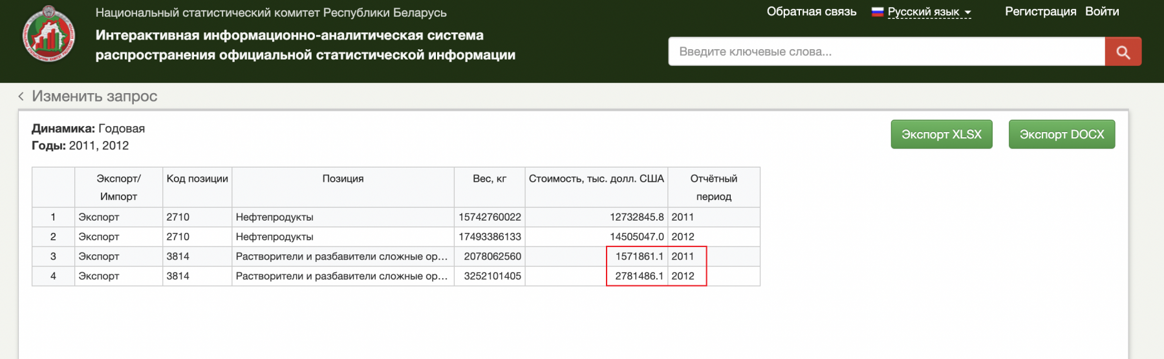Click cost value 1571861.1
Screen dimensions: 1164x359
coord(640,257)
